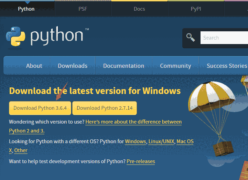Switch to the PyPI top tab

(196, 9)
